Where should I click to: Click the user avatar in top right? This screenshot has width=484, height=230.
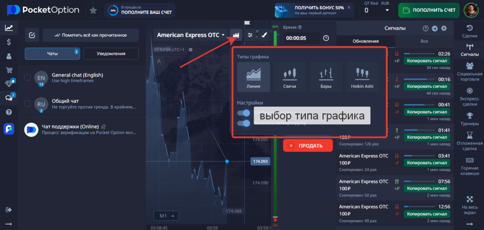tap(471, 10)
